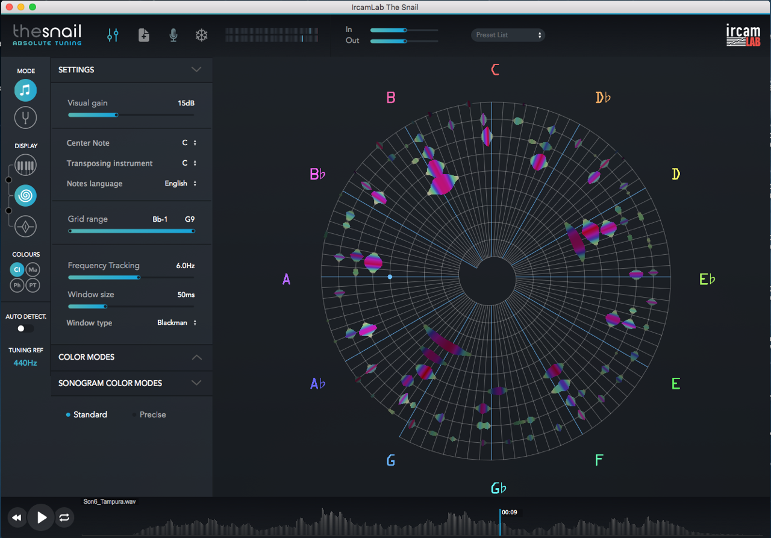Toggle the lower display link node
This screenshot has height=538, width=771.
(x=8, y=210)
